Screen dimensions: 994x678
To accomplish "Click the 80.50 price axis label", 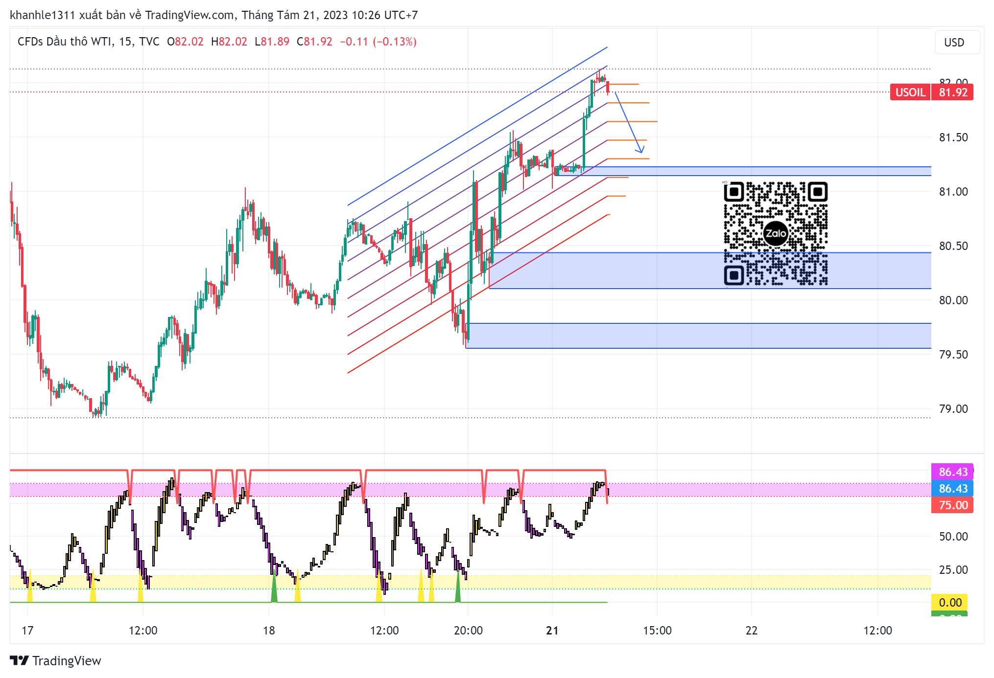I will point(953,246).
